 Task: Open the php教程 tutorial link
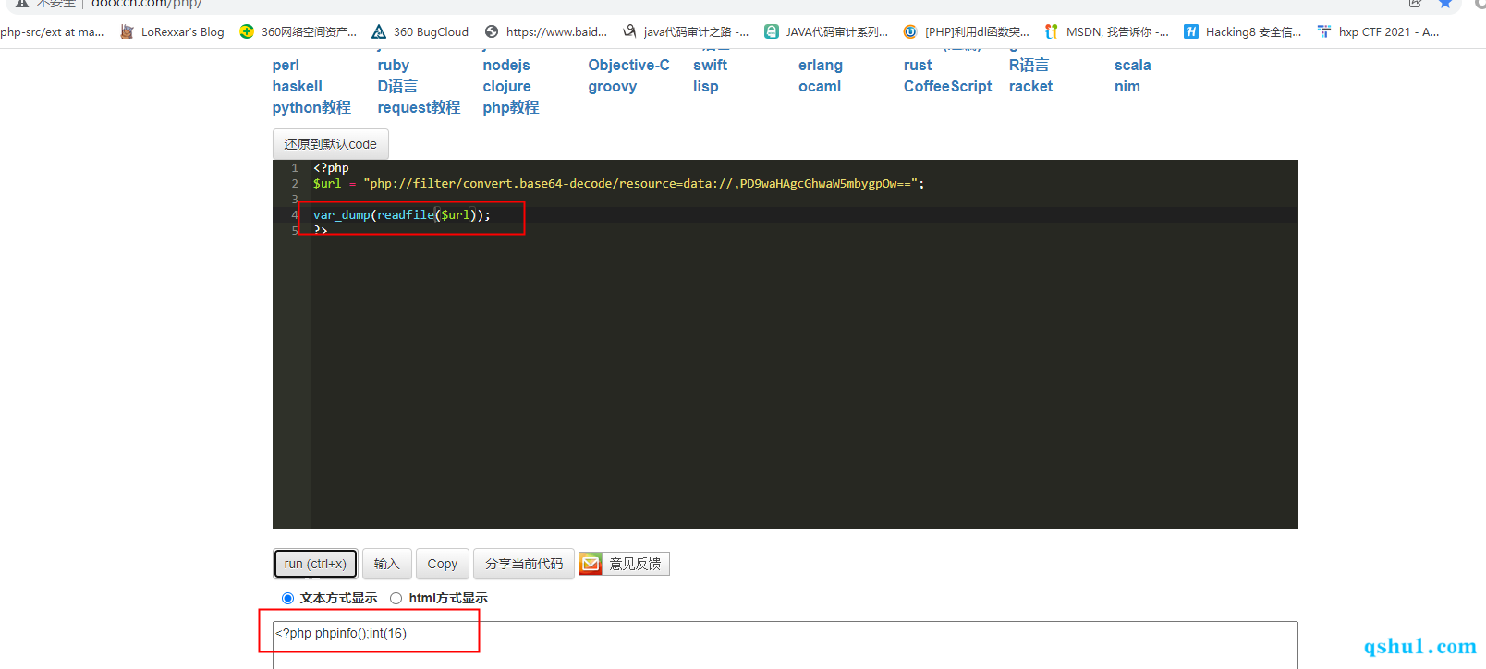(510, 108)
